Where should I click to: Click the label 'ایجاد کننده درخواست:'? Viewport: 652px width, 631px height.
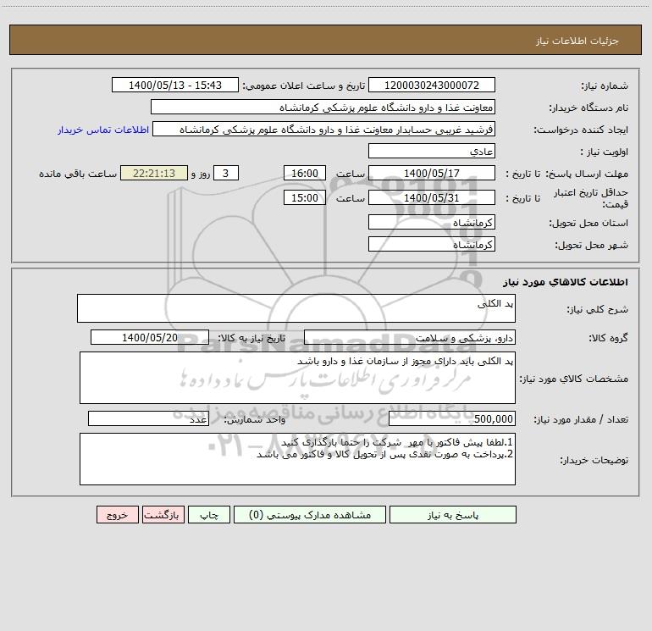[581, 130]
